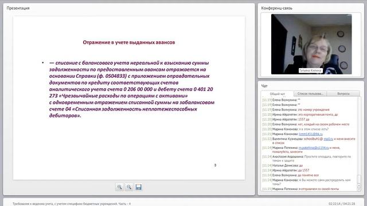
Task: Click the playback time 02:22:14 / 04:21:28
Action: click(x=342, y=204)
